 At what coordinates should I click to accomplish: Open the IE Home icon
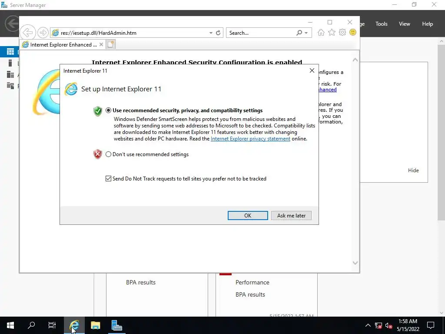pyautogui.click(x=321, y=32)
